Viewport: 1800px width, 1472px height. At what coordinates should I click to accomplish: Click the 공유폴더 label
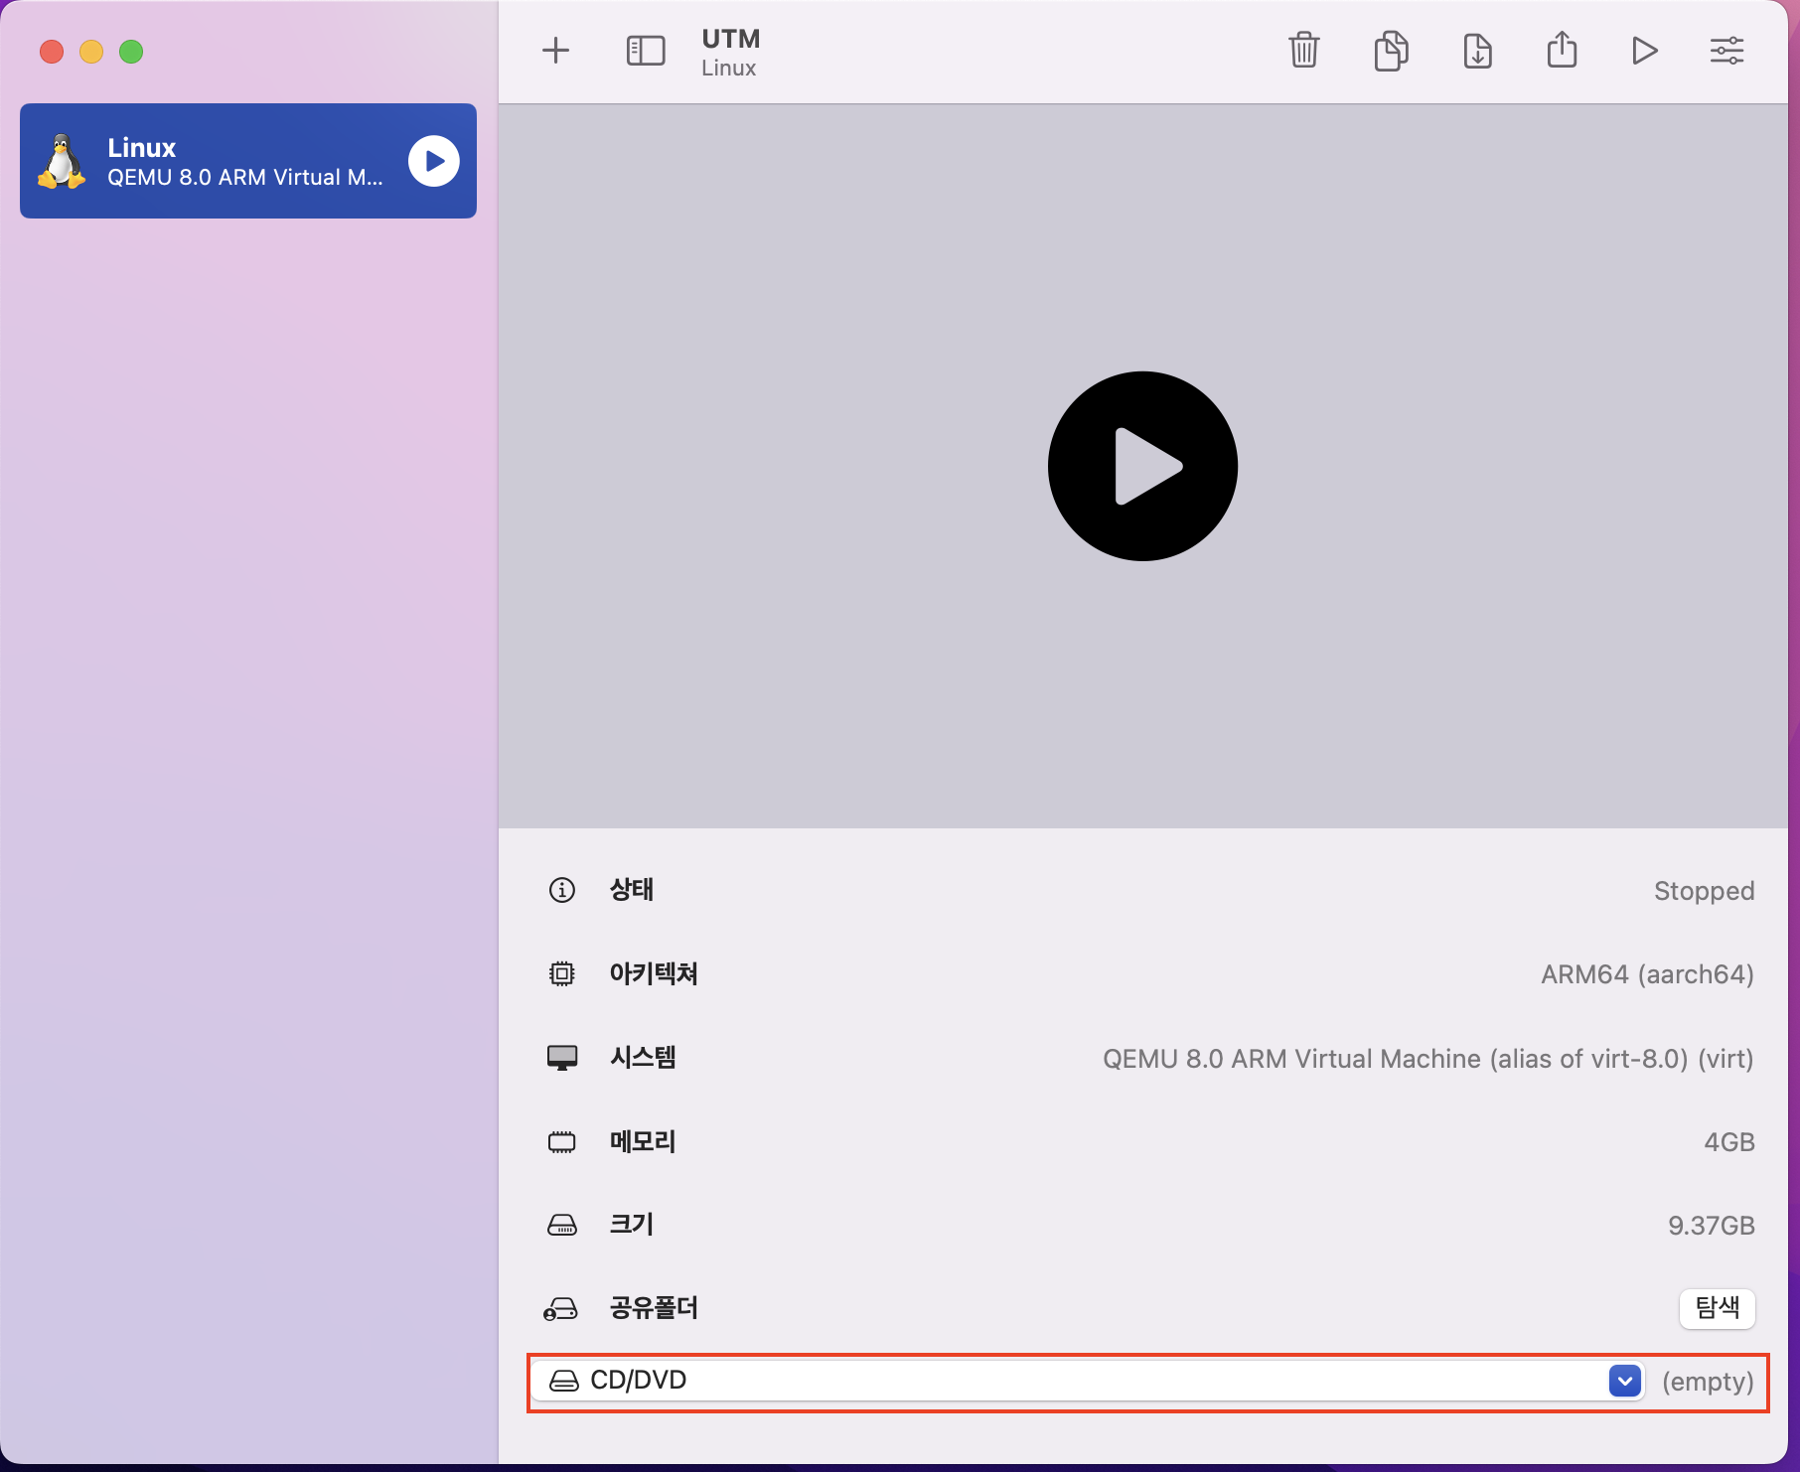(x=654, y=1308)
